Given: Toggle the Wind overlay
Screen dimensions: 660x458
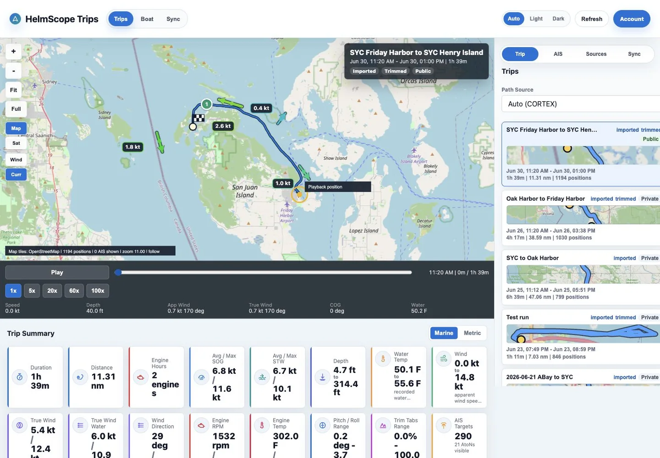Looking at the screenshot, I should coord(16,159).
